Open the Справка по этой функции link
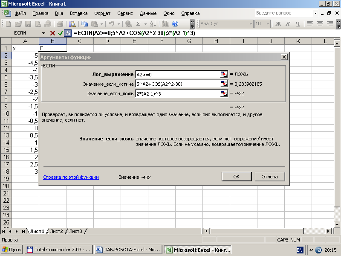This screenshot has height=256, width=341. (x=71, y=177)
